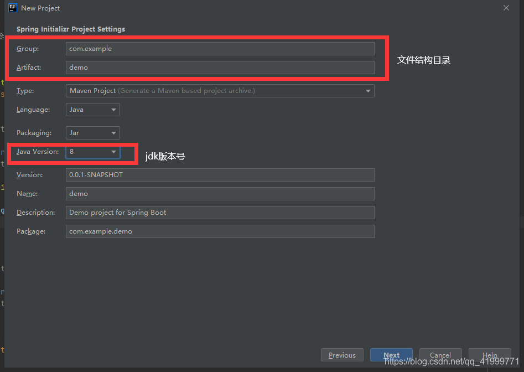Viewport: 524px width, 372px height.
Task: Edit the Version field 0.0.1-SNAPSHOT
Action: pos(220,175)
